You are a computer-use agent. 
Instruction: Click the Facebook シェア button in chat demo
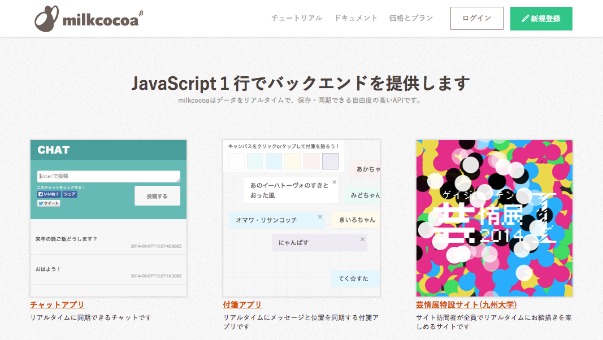pyautogui.click(x=70, y=194)
